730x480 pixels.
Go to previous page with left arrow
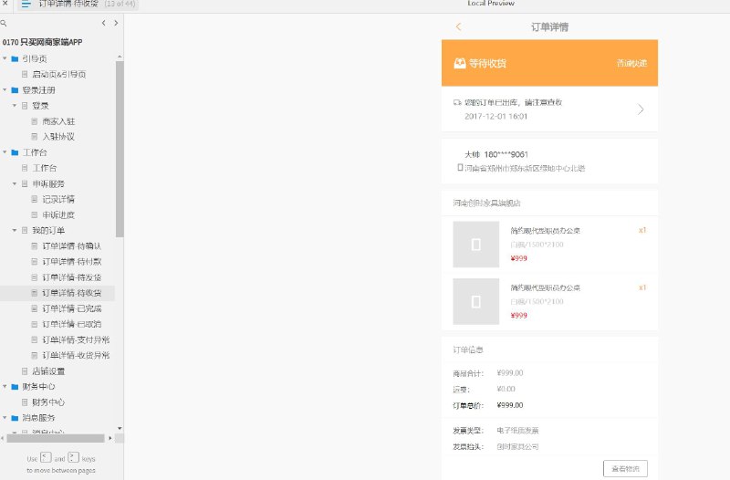(x=103, y=23)
